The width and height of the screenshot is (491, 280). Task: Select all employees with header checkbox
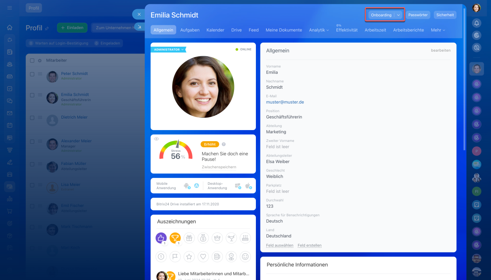pos(32,60)
